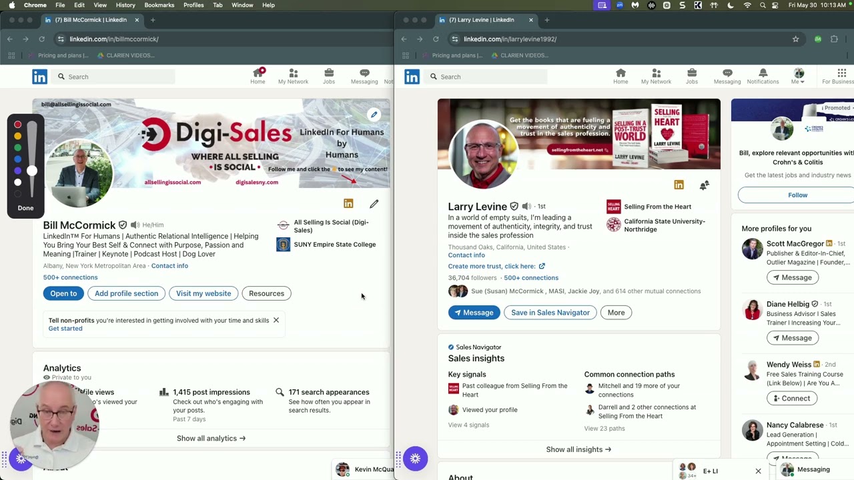
Task: Open Messaging in left LinkedIn window
Action: tap(364, 76)
